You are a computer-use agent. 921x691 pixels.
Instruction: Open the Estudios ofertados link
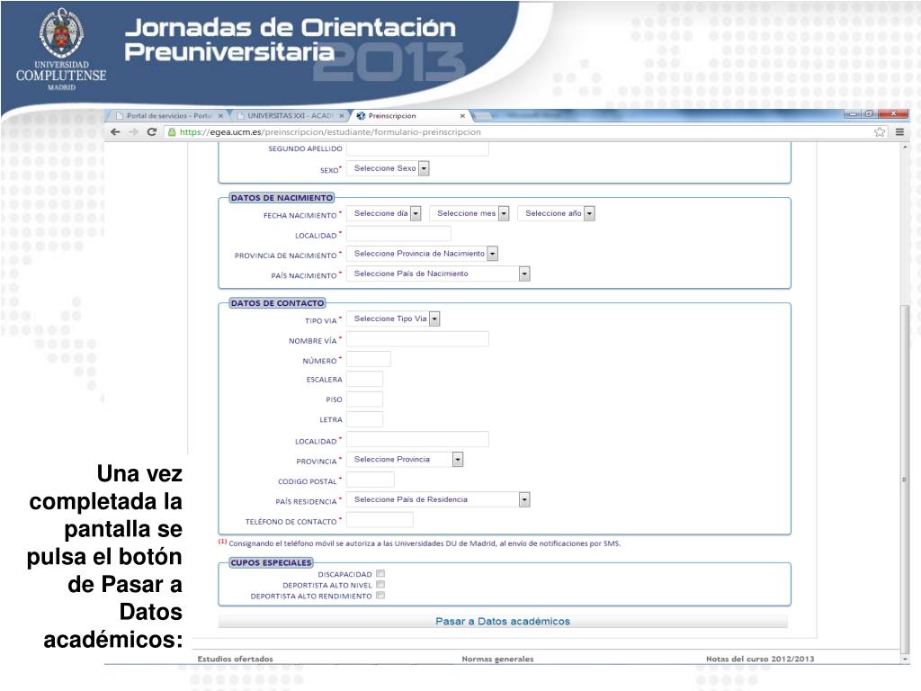coord(235,659)
